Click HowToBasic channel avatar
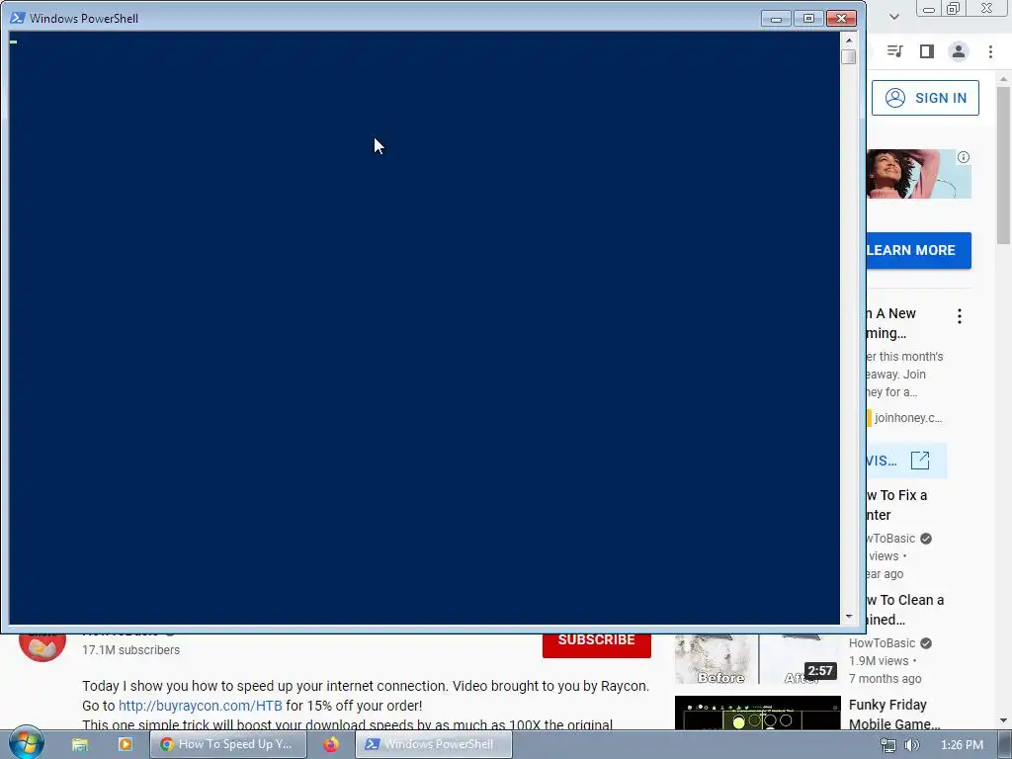 click(42, 646)
